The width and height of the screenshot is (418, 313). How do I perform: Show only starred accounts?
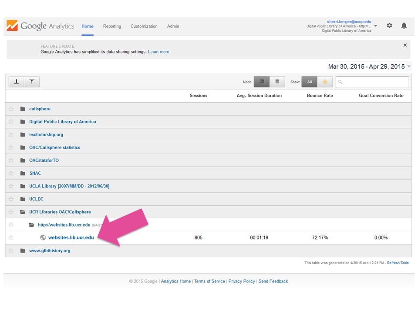325,82
